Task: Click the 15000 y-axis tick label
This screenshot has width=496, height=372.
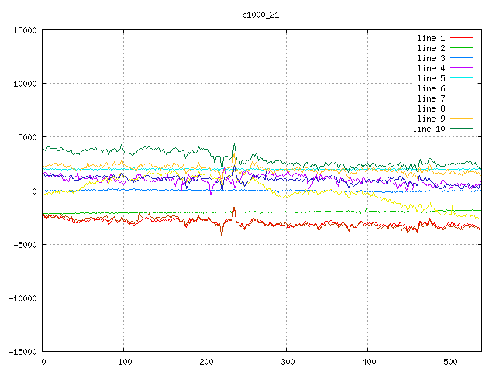Action: coord(23,30)
